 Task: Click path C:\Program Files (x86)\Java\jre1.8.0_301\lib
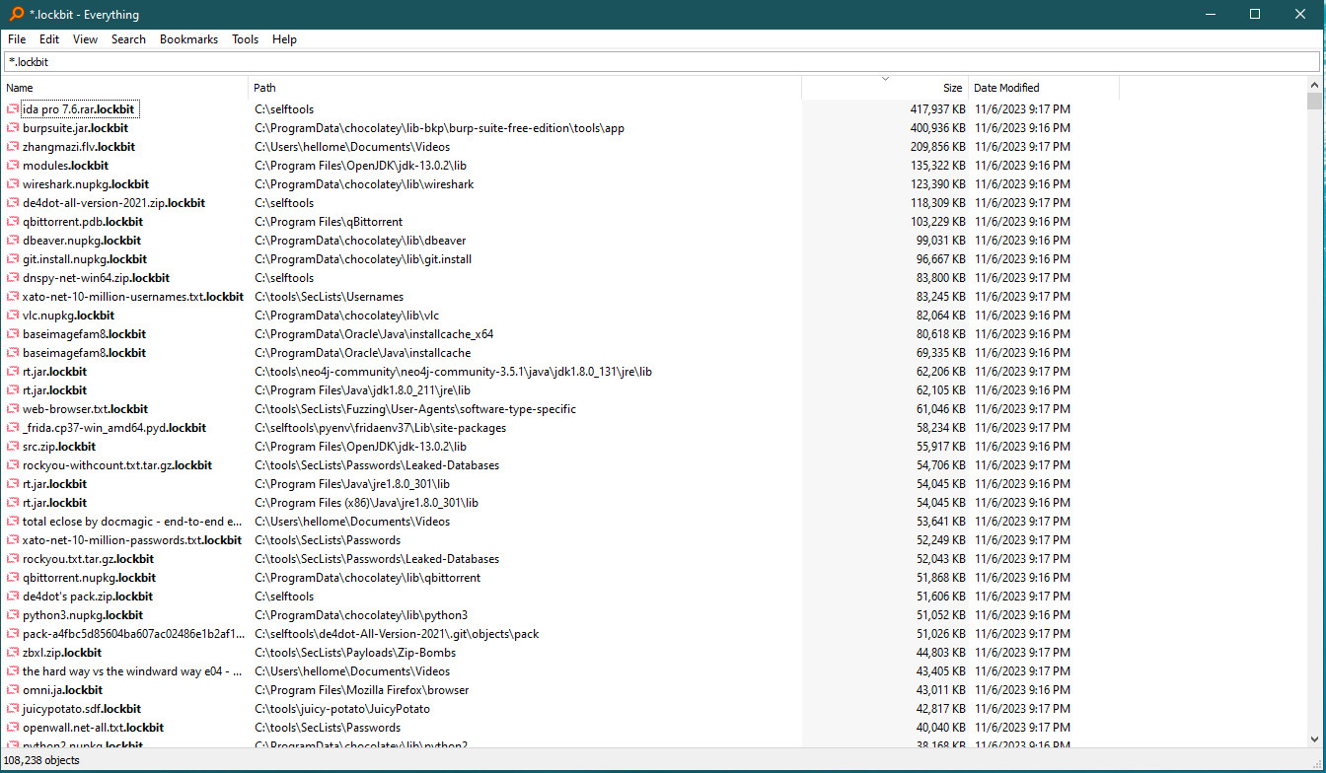pyautogui.click(x=366, y=503)
